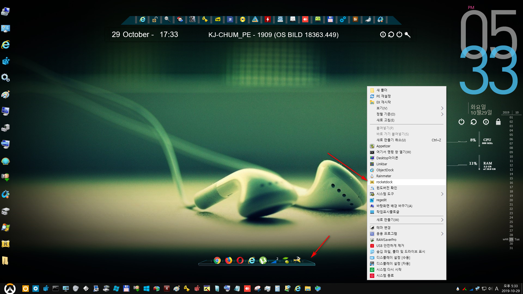Open the calculator icon in taskbar
The width and height of the screenshot is (523, 294).
coord(277,289)
